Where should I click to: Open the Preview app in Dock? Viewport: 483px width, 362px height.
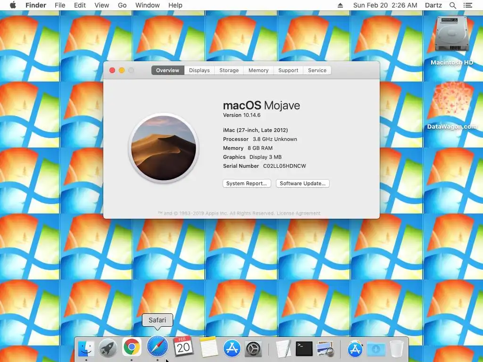[x=325, y=349]
